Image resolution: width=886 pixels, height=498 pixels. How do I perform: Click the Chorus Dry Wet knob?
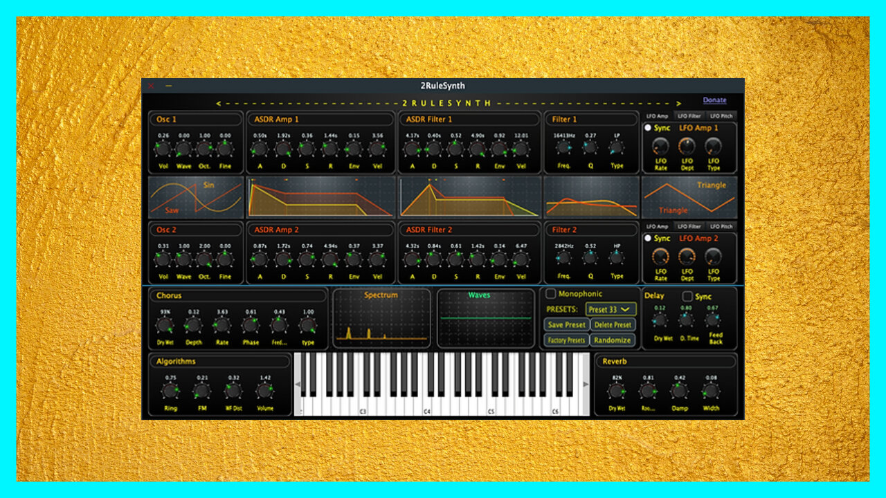point(164,325)
